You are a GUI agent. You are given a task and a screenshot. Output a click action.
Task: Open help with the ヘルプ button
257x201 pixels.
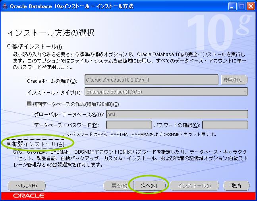click(27, 186)
